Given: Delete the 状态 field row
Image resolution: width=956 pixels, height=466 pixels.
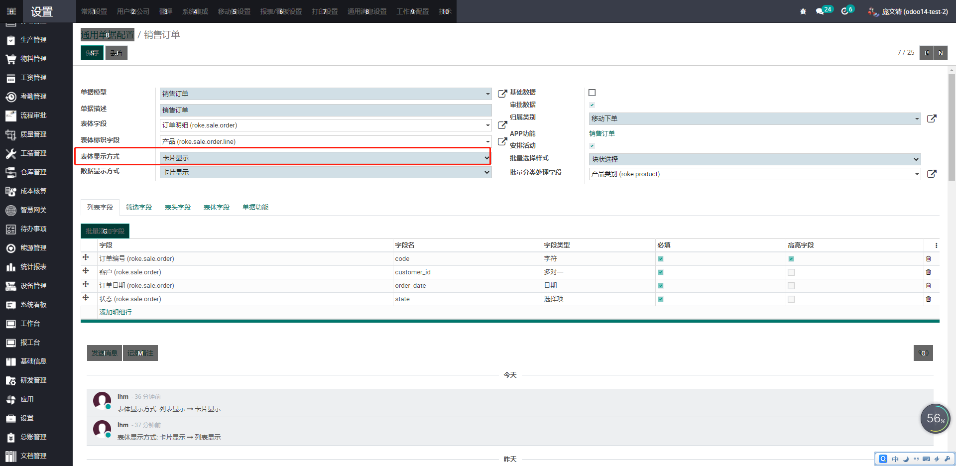Looking at the screenshot, I should pyautogui.click(x=928, y=299).
